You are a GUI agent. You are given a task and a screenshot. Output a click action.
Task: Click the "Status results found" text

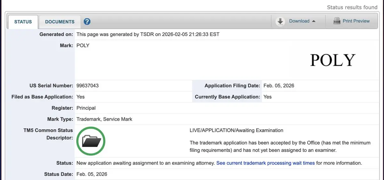pyautogui.click(x=352, y=7)
